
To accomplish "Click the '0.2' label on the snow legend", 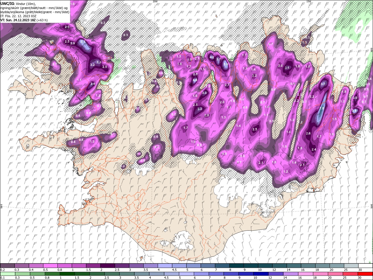I will pyautogui.click(x=2, y=270).
